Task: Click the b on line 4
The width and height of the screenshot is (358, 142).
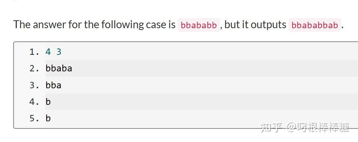Action: pos(48,102)
